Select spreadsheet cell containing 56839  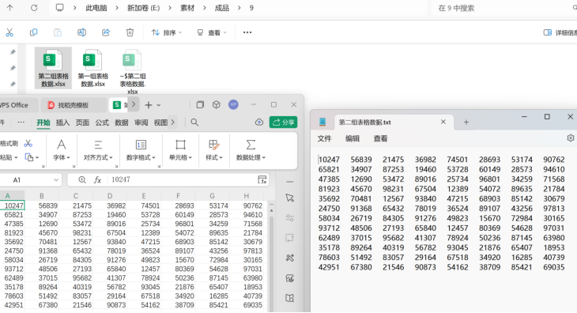(43, 206)
